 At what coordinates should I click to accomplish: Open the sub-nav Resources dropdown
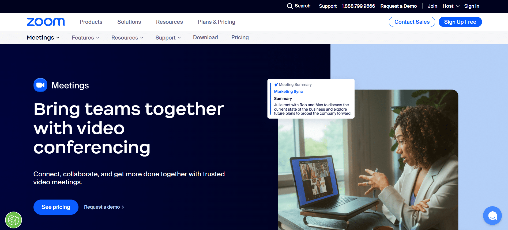click(127, 38)
